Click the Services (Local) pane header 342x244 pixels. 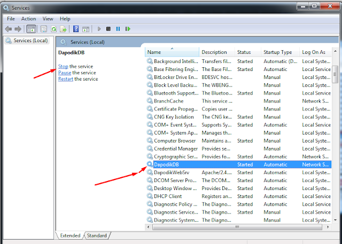88,42
